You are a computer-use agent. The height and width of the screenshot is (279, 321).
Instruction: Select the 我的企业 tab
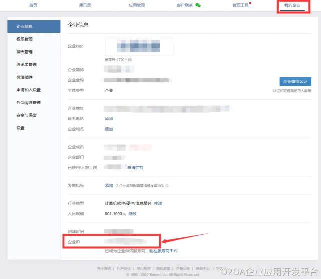click(292, 5)
